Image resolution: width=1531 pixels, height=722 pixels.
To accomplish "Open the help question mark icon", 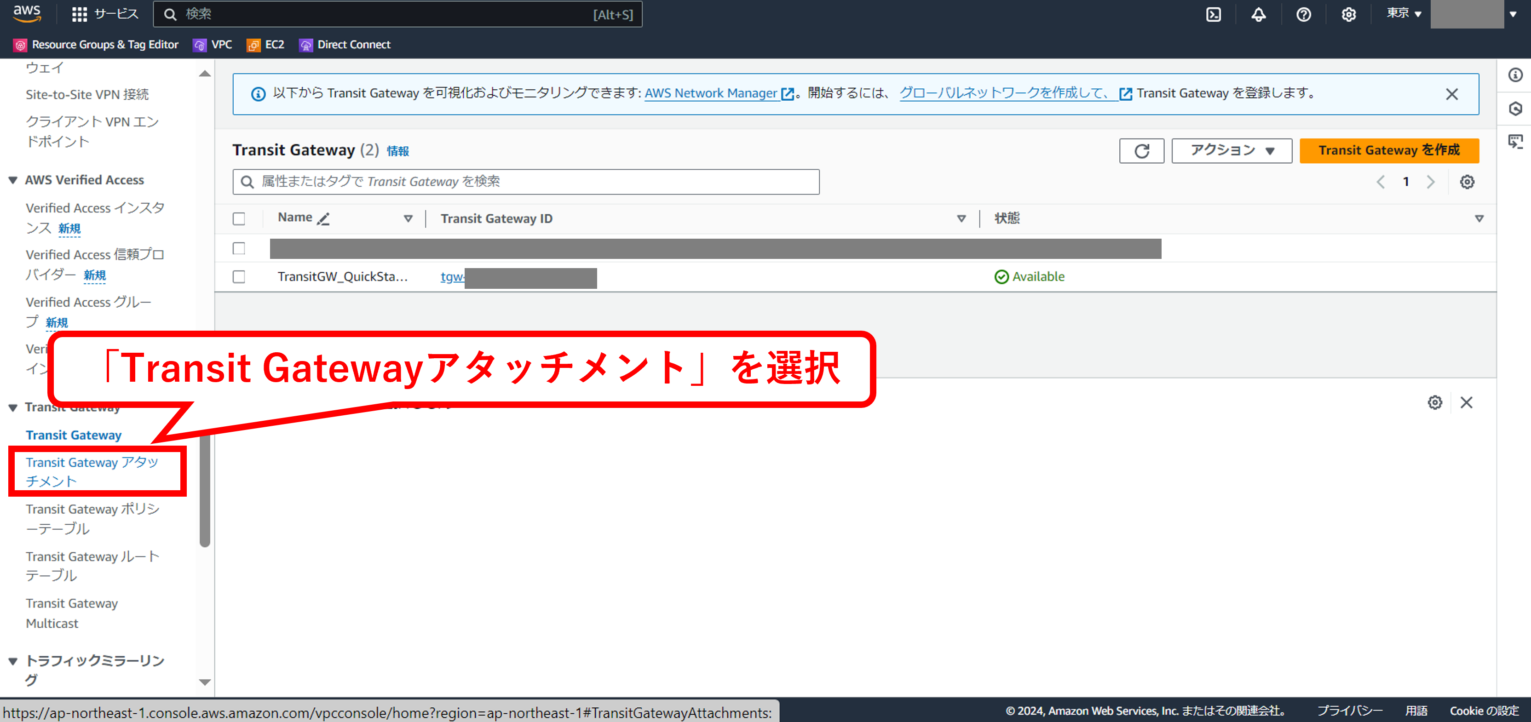I will (x=1303, y=14).
